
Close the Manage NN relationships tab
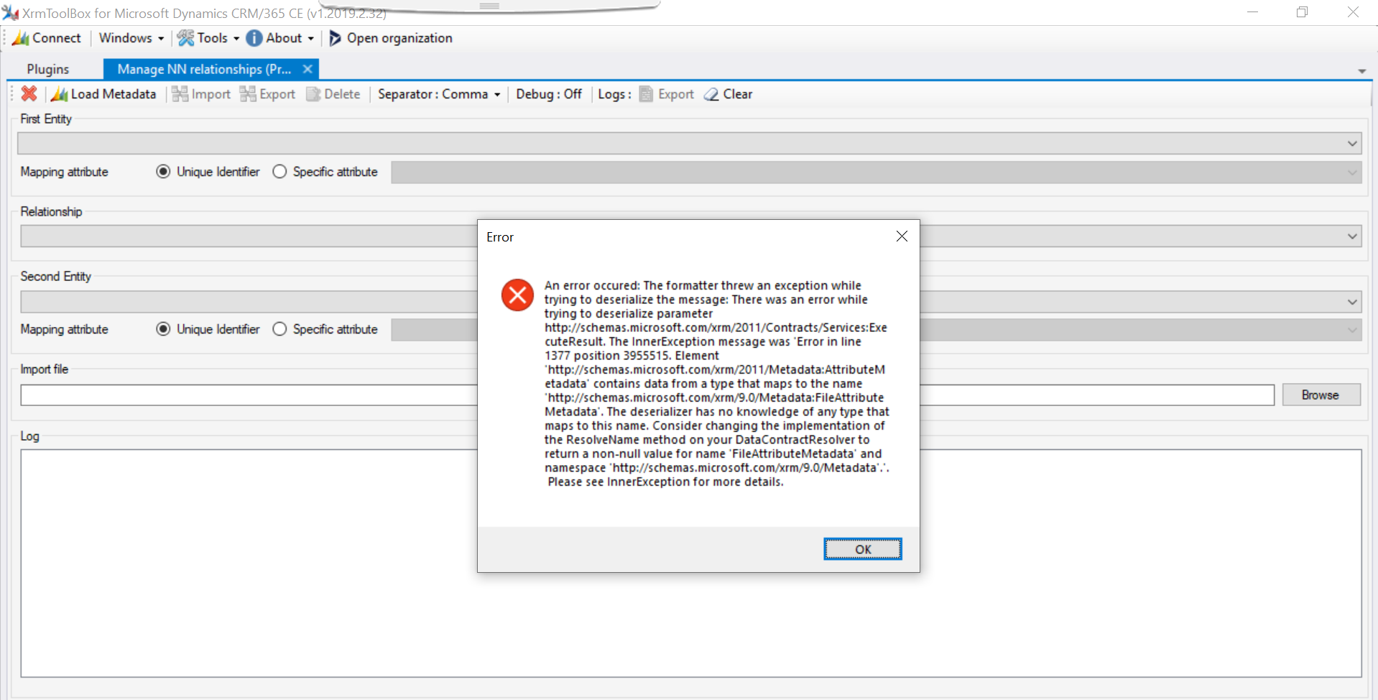tap(307, 69)
